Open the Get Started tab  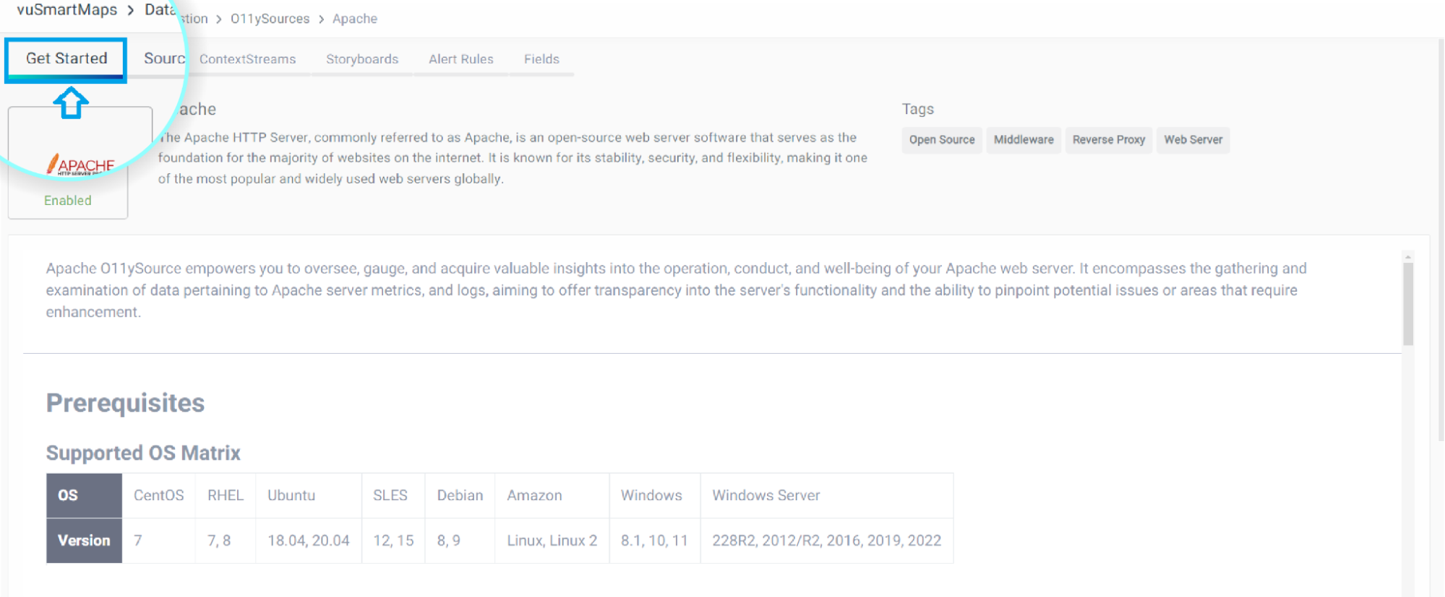click(67, 58)
